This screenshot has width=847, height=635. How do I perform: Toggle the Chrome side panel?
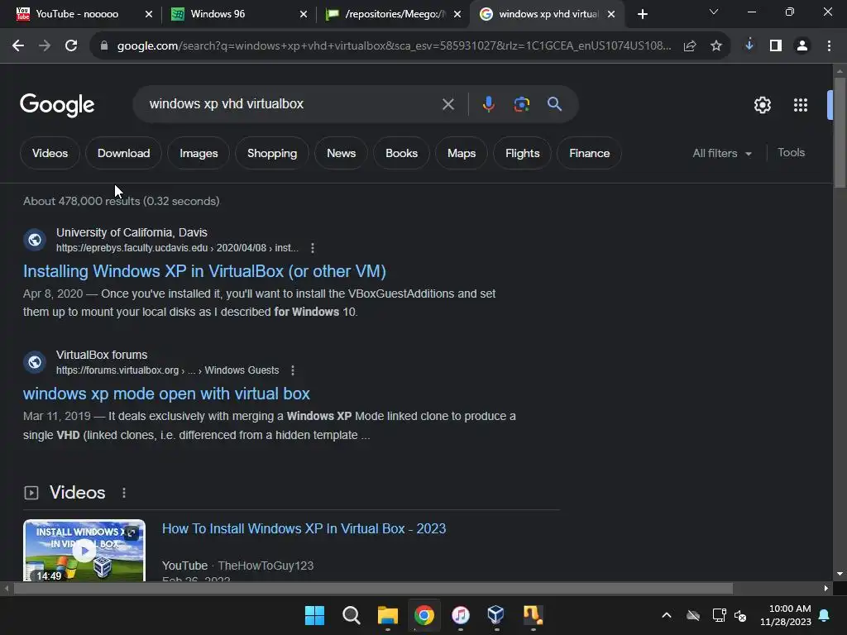(776, 46)
